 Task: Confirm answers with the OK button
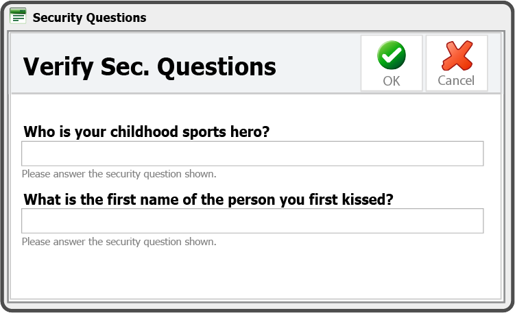coord(392,63)
